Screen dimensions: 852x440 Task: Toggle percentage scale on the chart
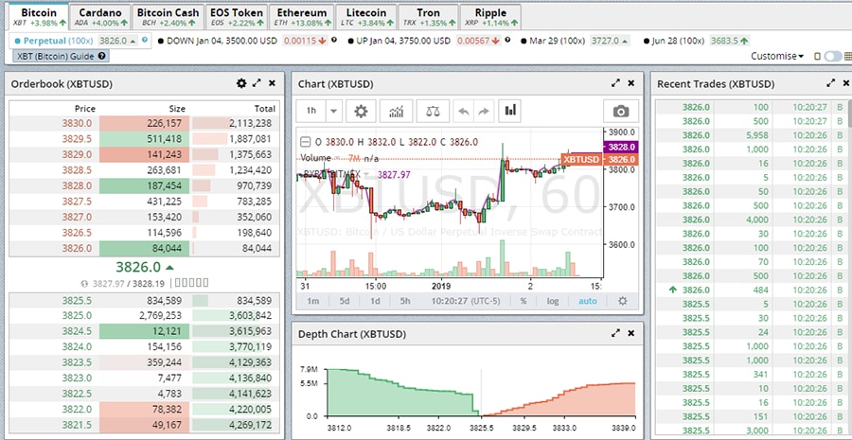523,301
